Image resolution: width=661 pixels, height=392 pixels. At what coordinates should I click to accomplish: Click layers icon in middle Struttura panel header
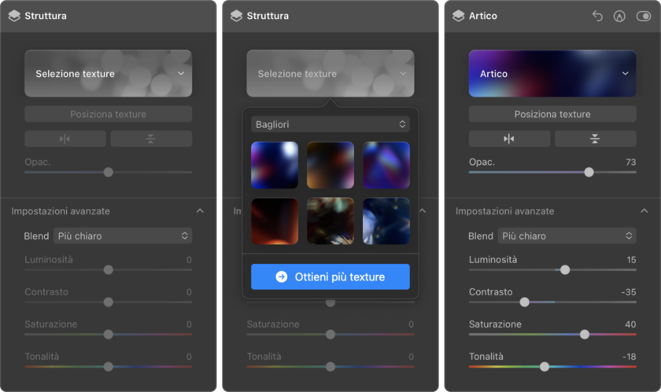pyautogui.click(x=236, y=16)
